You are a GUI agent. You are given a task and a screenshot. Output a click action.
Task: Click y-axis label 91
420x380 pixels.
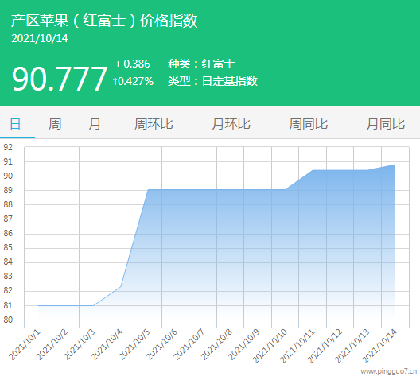(x=8, y=161)
